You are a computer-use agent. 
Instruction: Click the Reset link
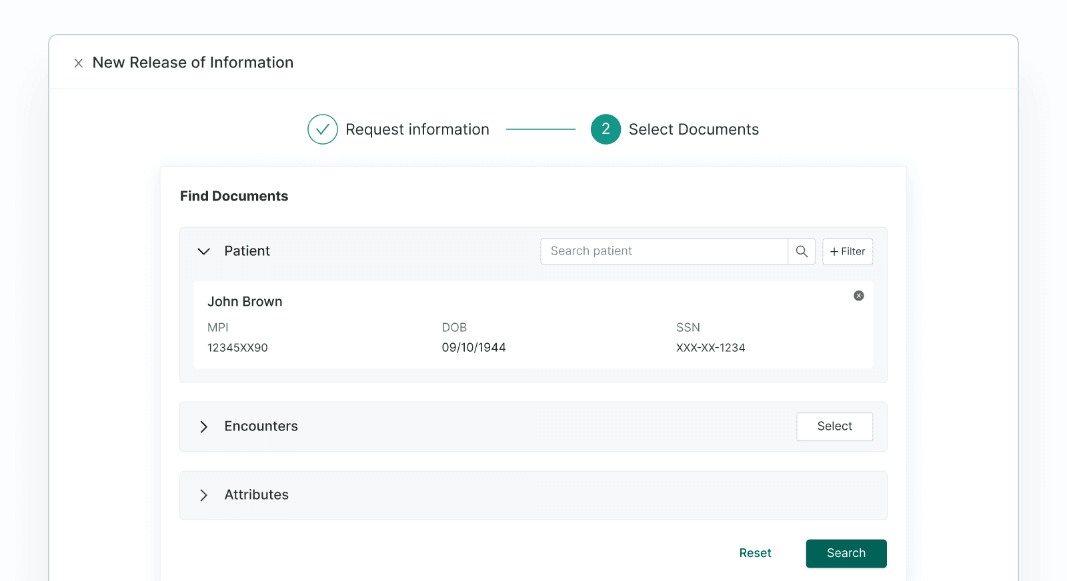[755, 553]
